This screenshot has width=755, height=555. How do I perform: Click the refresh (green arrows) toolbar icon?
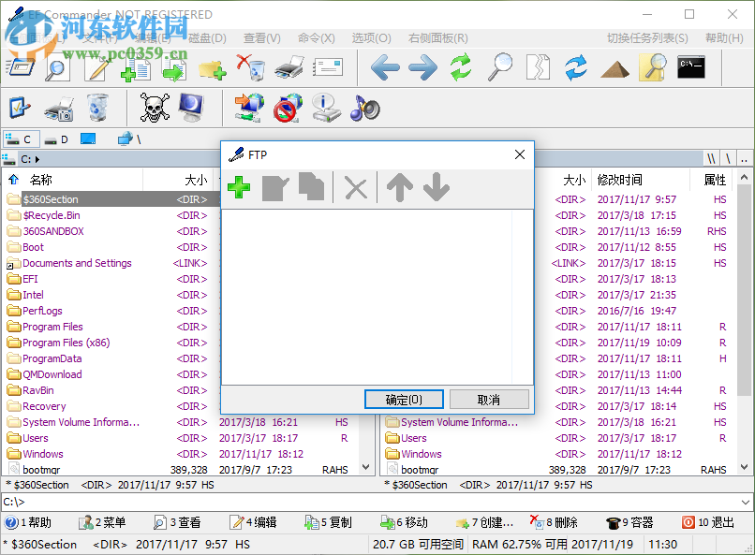(461, 67)
